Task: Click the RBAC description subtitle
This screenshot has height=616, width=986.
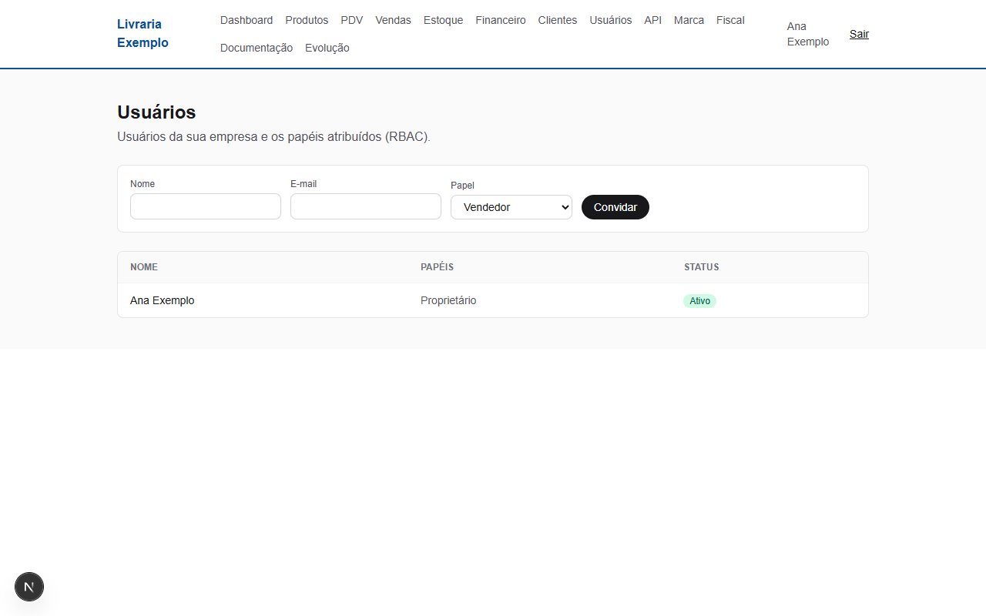Action: click(x=273, y=137)
